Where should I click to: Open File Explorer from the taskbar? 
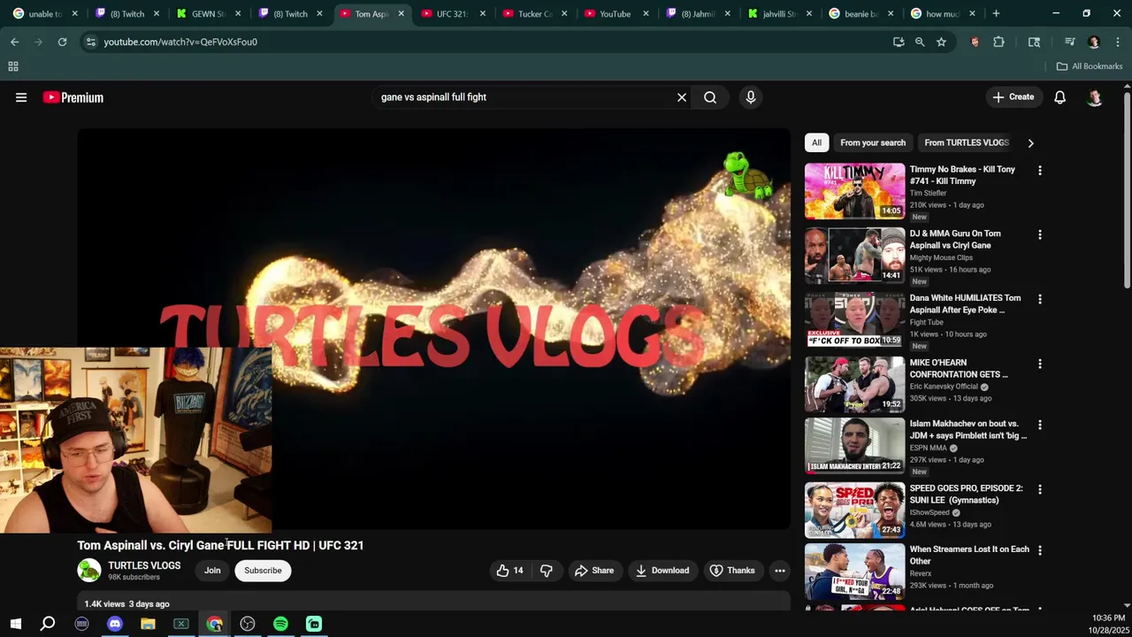click(148, 624)
